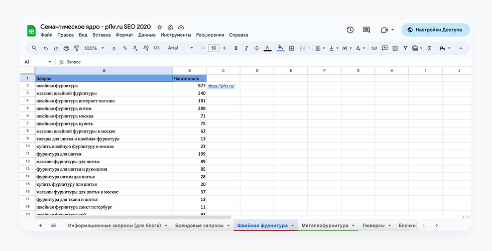
Task: Expand the Металлофурнитура sheet tab menu arrow
Action: pos(353,226)
